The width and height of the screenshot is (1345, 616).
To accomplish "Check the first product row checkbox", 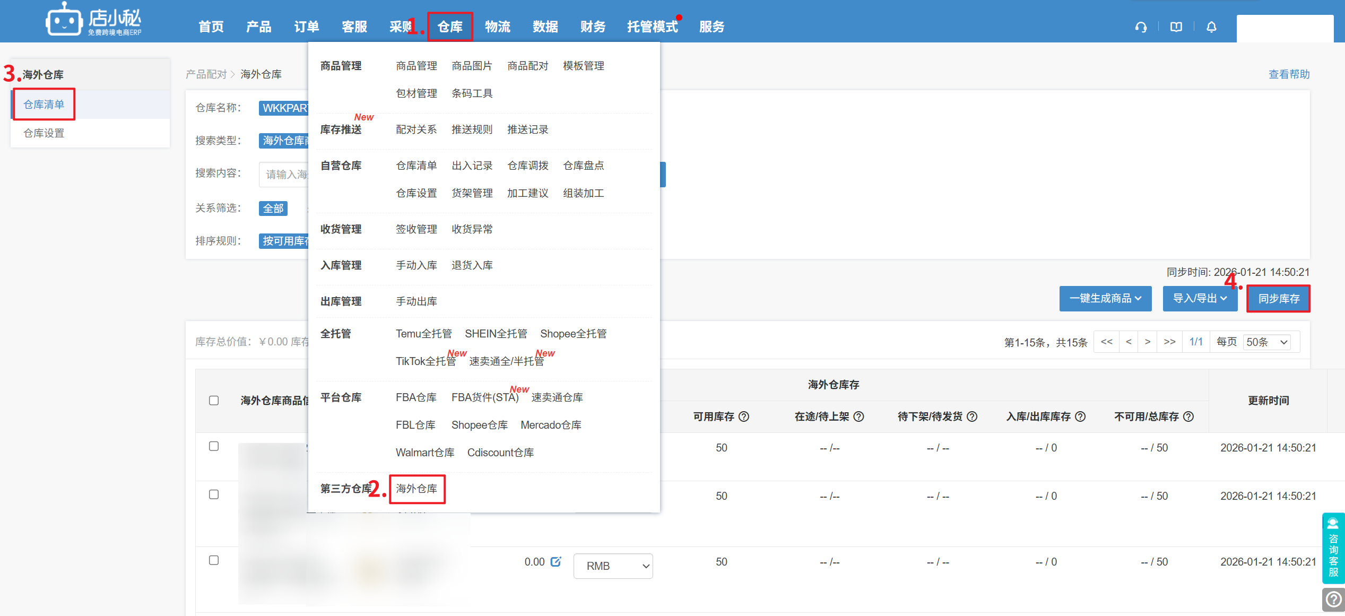I will pyautogui.click(x=214, y=446).
